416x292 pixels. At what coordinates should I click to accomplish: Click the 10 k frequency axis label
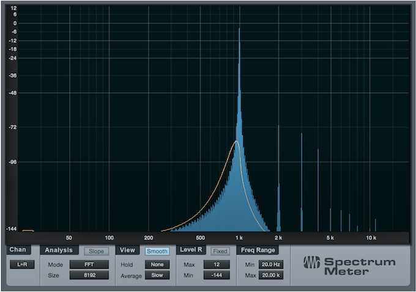click(371, 238)
